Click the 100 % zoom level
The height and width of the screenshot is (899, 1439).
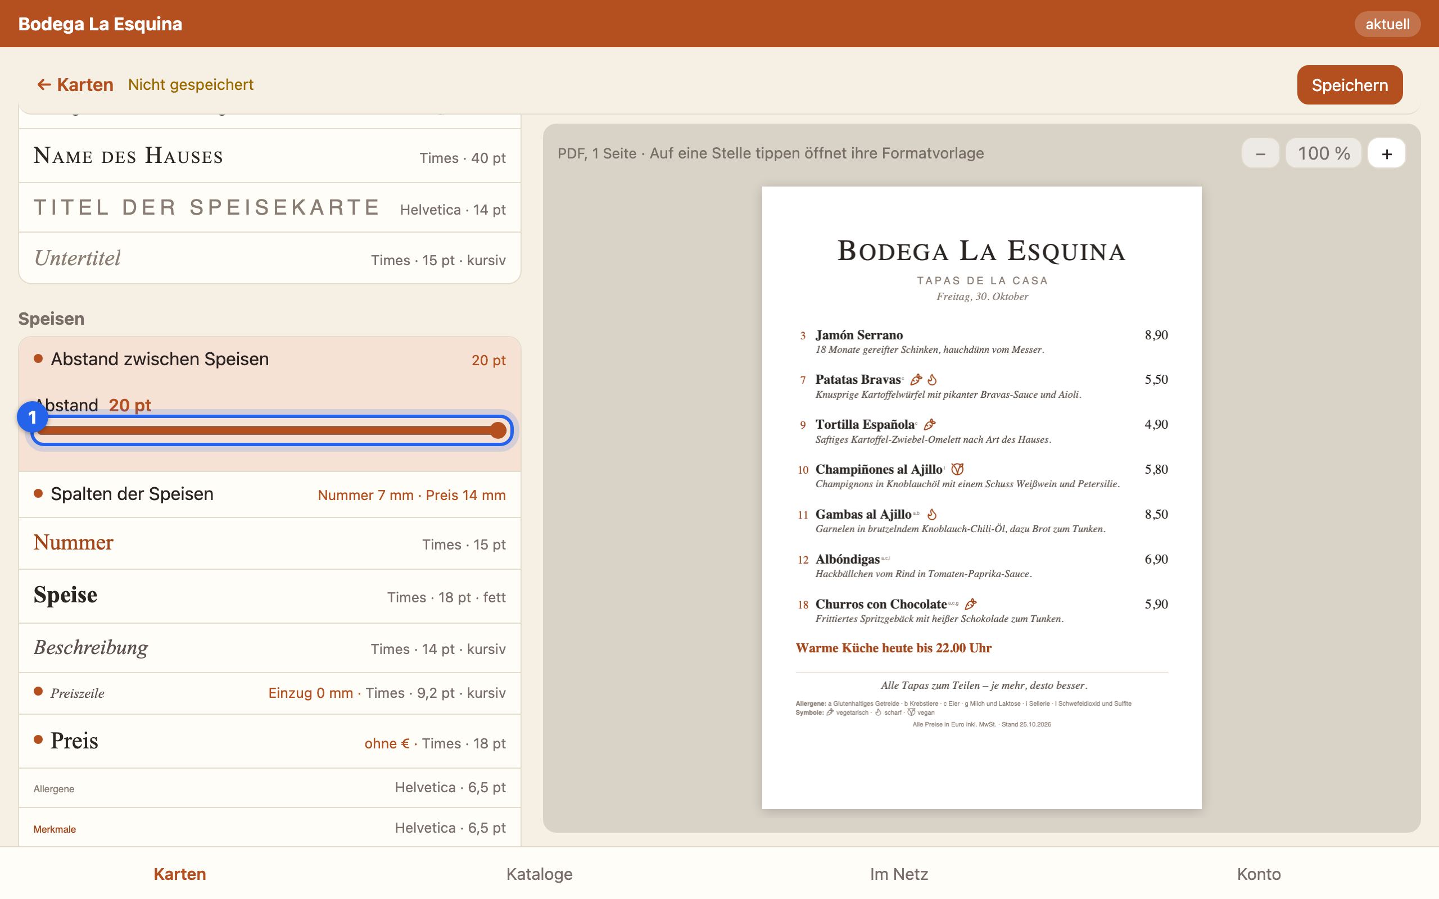click(x=1323, y=153)
